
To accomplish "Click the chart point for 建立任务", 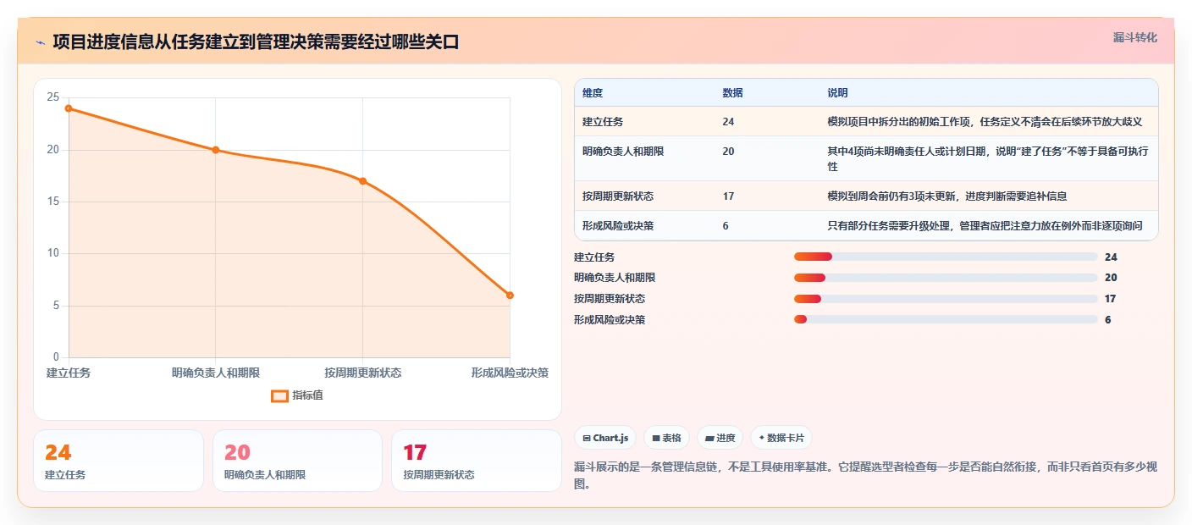I will pos(69,108).
